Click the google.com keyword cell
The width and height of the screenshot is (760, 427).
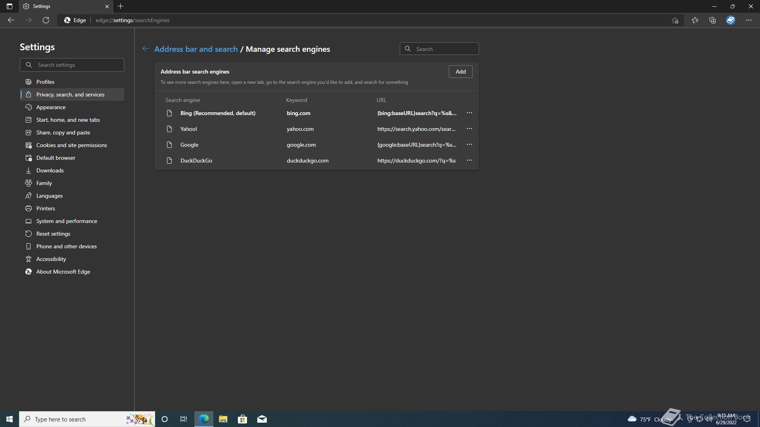301,145
